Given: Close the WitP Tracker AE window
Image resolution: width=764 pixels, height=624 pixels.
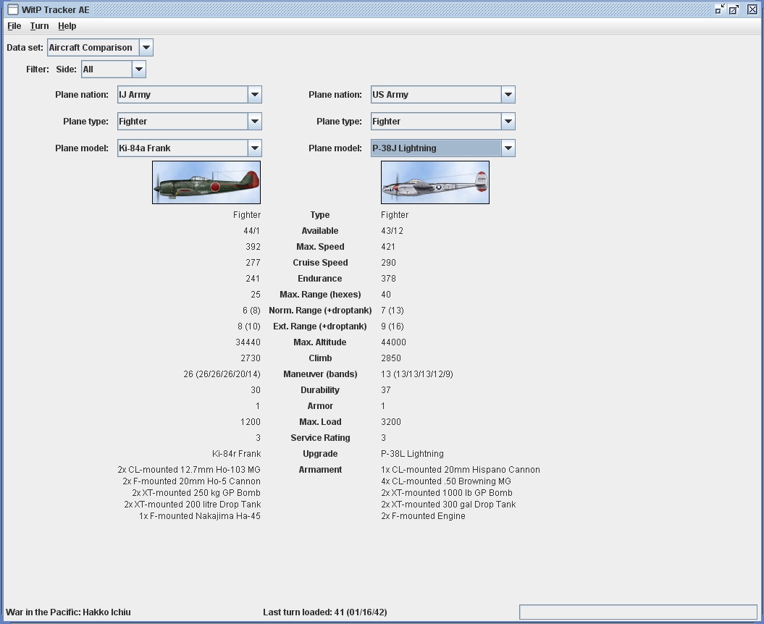Looking at the screenshot, I should pyautogui.click(x=752, y=9).
